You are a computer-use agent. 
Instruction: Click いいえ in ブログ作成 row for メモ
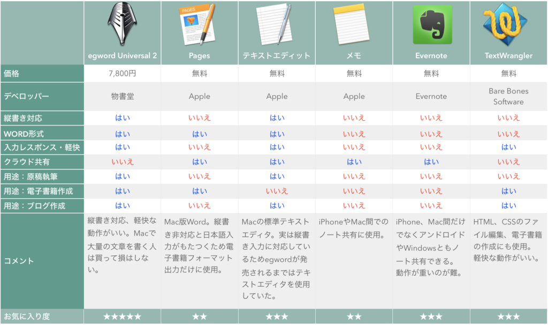[x=354, y=206]
